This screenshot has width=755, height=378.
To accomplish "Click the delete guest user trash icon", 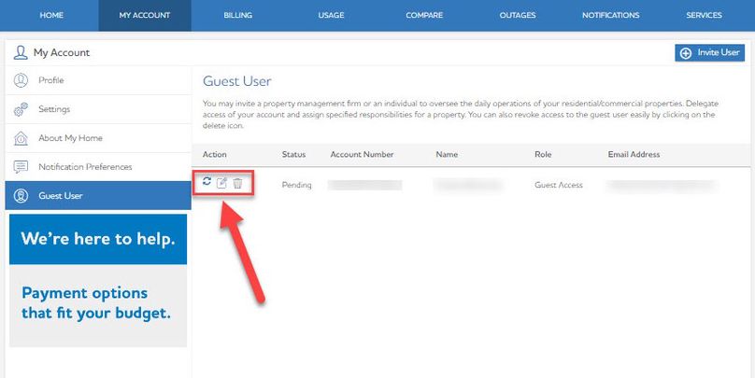I will [x=237, y=183].
